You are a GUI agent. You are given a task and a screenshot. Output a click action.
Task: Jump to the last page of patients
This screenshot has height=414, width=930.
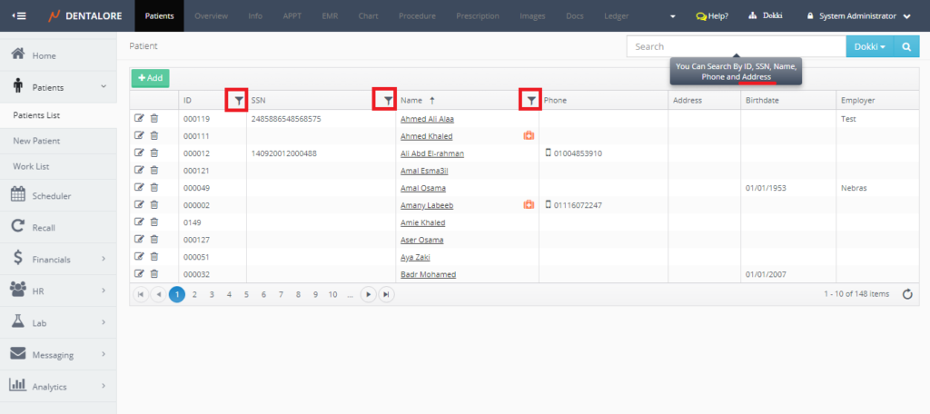point(386,294)
